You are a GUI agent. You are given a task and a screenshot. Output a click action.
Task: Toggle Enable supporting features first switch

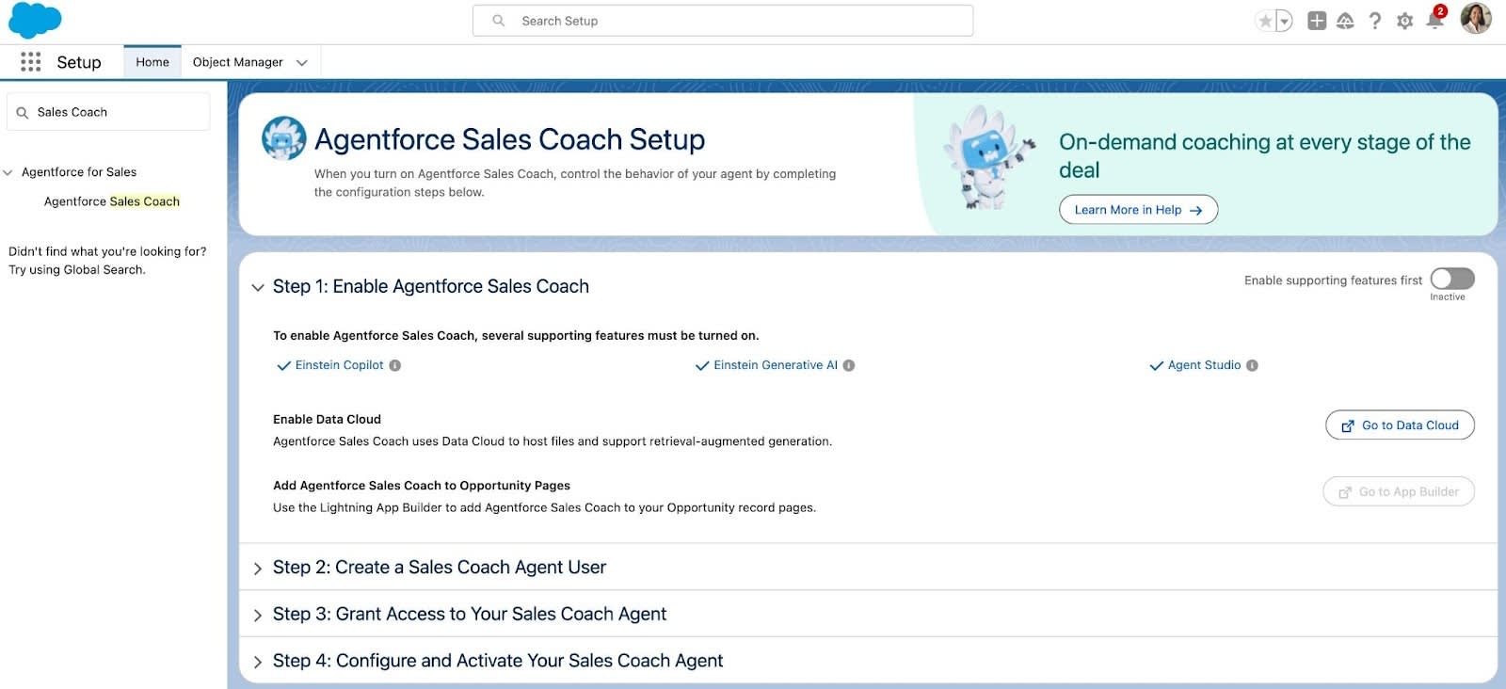[1451, 280]
